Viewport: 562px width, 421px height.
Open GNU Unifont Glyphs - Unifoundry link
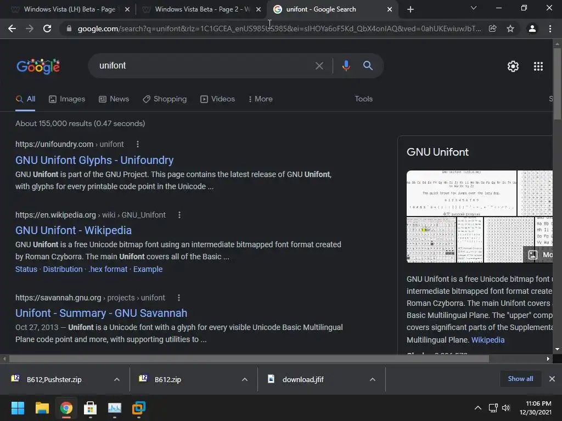coord(94,160)
